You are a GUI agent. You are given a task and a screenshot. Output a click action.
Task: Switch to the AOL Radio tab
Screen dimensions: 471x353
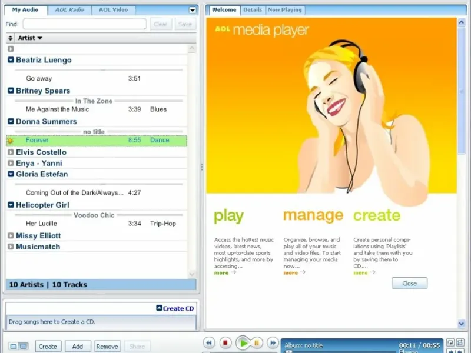[69, 10]
